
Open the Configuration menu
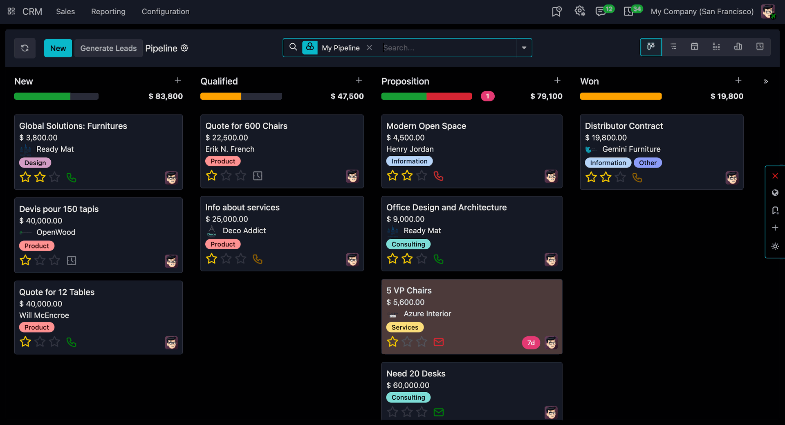click(x=166, y=11)
